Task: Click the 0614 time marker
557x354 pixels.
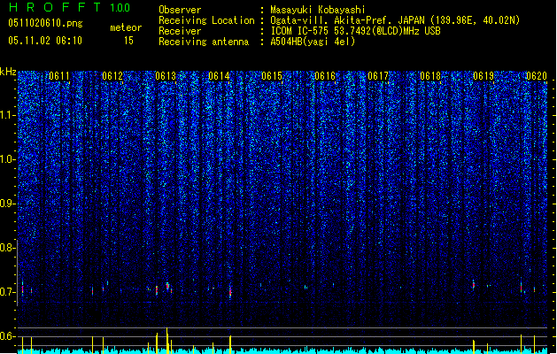Action: click(219, 76)
